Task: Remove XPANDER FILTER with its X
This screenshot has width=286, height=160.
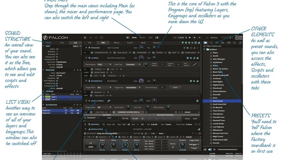Action: [110, 53]
